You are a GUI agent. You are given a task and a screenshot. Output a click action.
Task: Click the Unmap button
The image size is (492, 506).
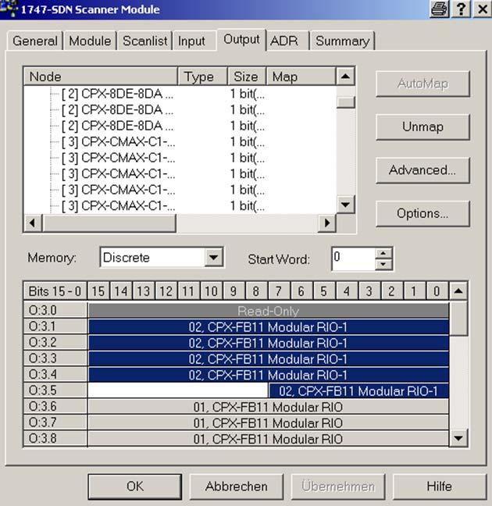click(422, 126)
